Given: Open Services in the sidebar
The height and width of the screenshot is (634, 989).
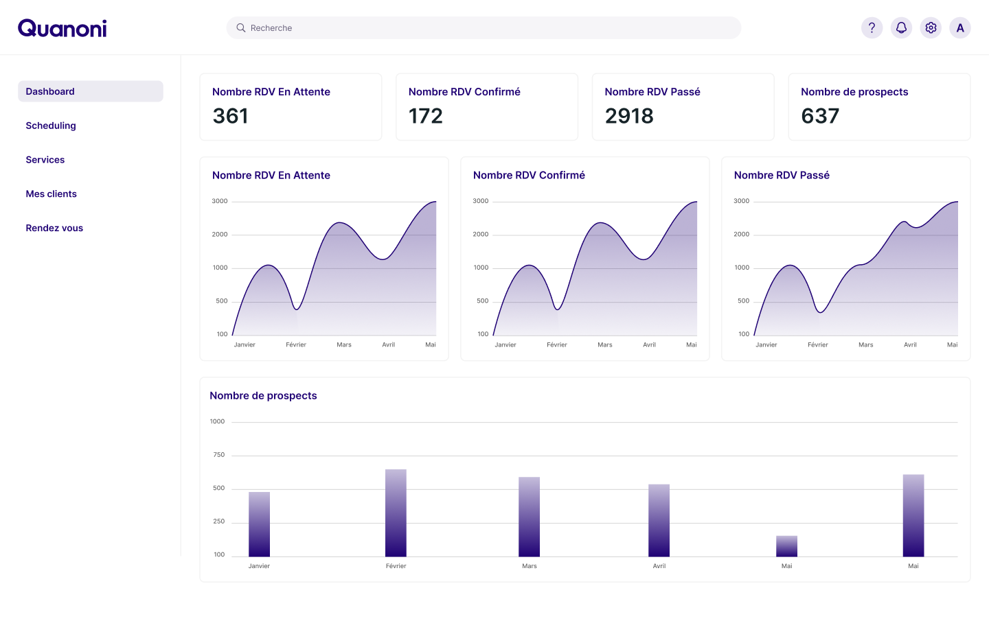Looking at the screenshot, I should (45, 160).
